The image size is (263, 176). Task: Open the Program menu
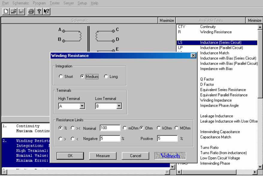[39, 3]
